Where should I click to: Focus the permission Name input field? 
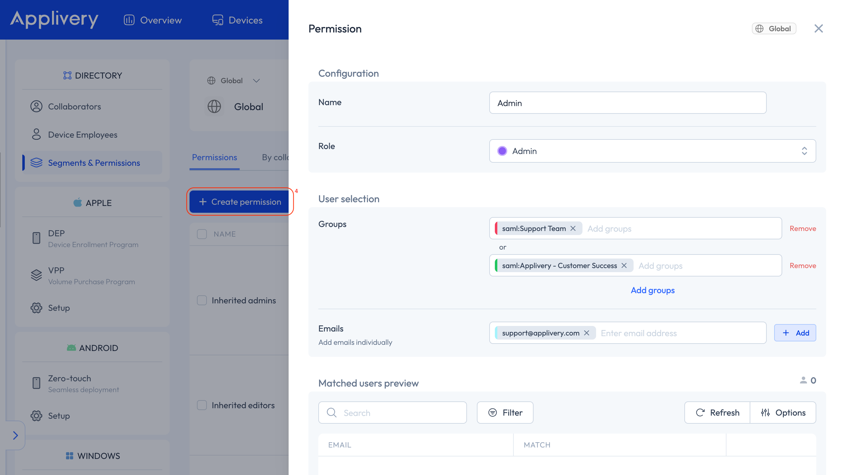(627, 103)
